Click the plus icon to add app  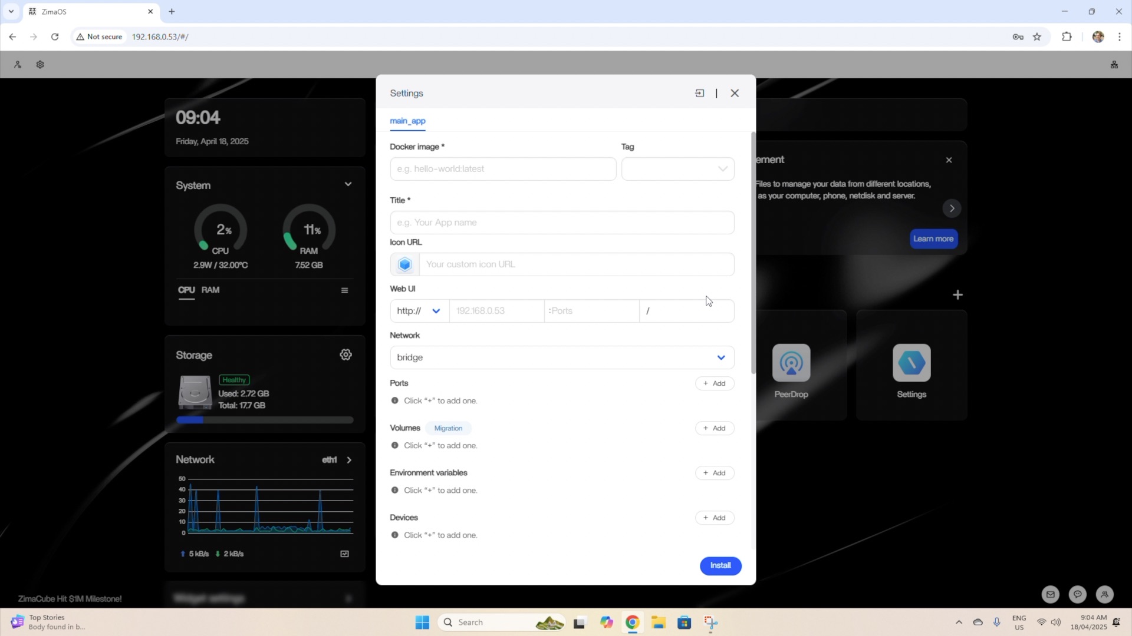(x=957, y=294)
